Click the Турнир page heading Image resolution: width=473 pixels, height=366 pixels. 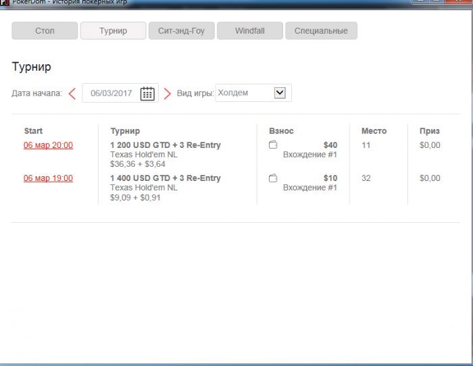(x=31, y=67)
